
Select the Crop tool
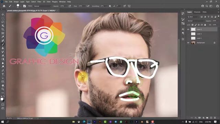click(3, 29)
